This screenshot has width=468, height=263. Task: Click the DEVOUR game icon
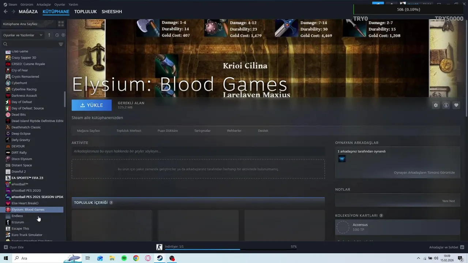pos(8,146)
